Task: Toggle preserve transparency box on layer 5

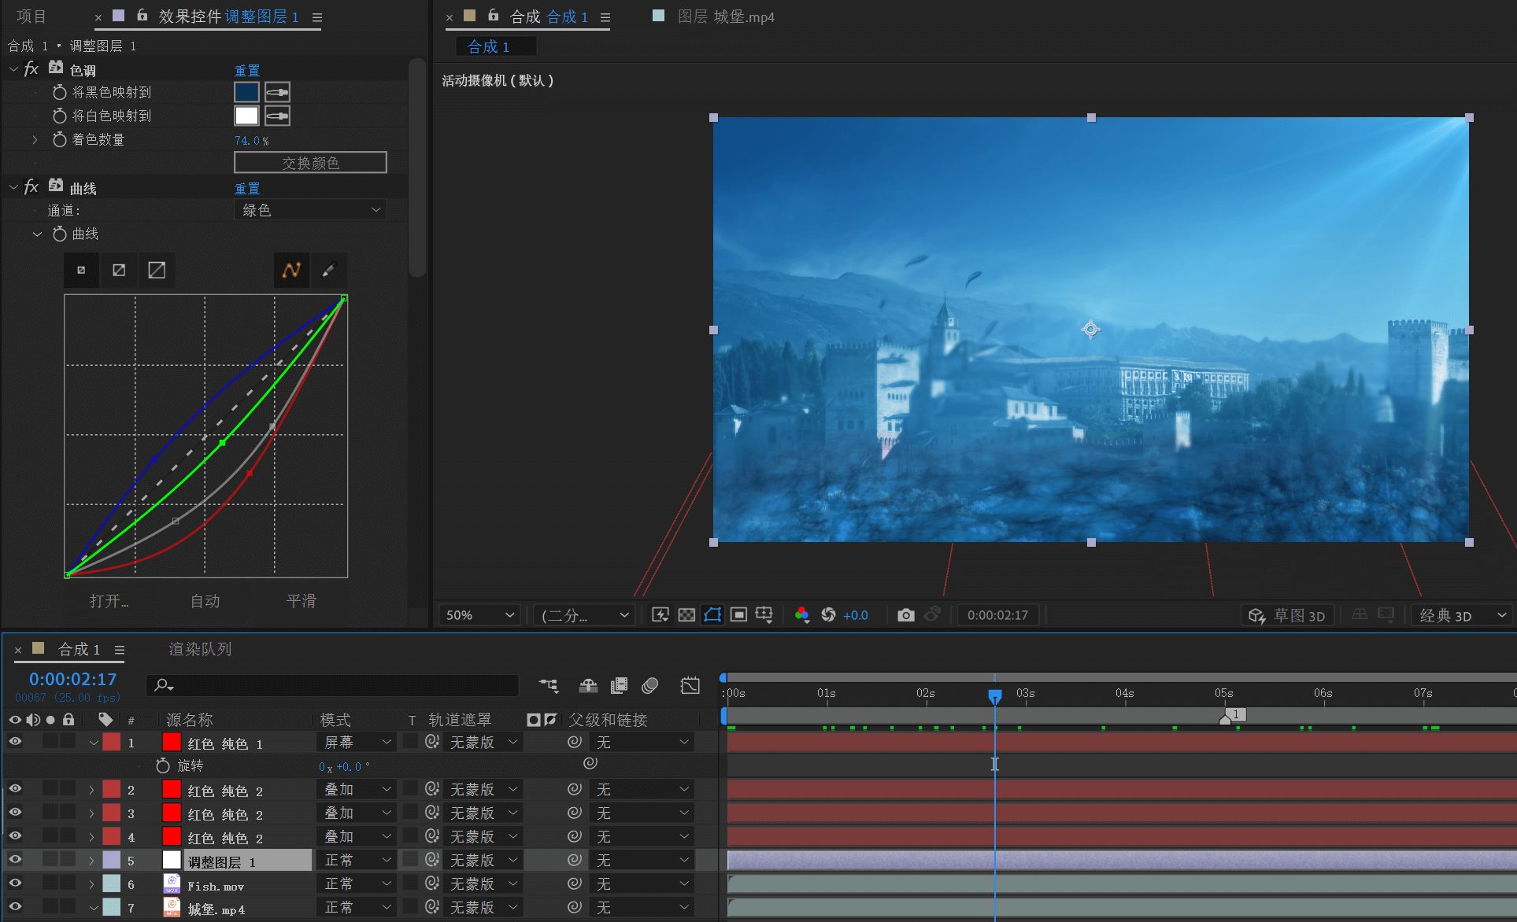Action: (410, 859)
